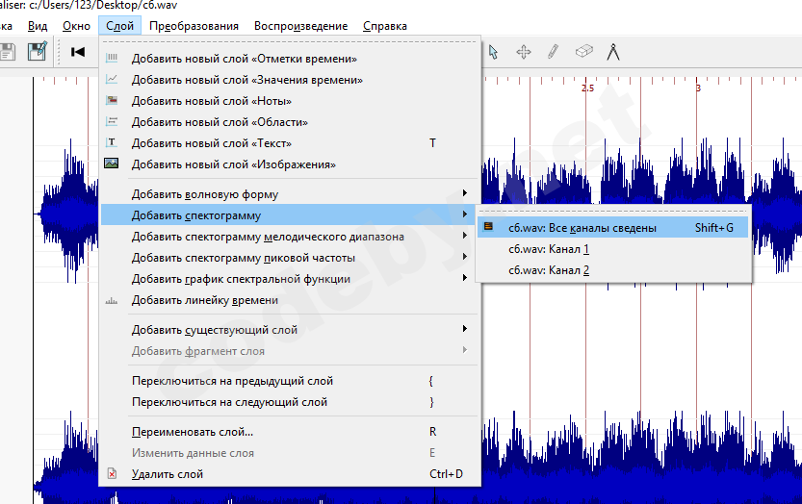Add new layer «Изображения»
The image size is (802, 504).
291,164
